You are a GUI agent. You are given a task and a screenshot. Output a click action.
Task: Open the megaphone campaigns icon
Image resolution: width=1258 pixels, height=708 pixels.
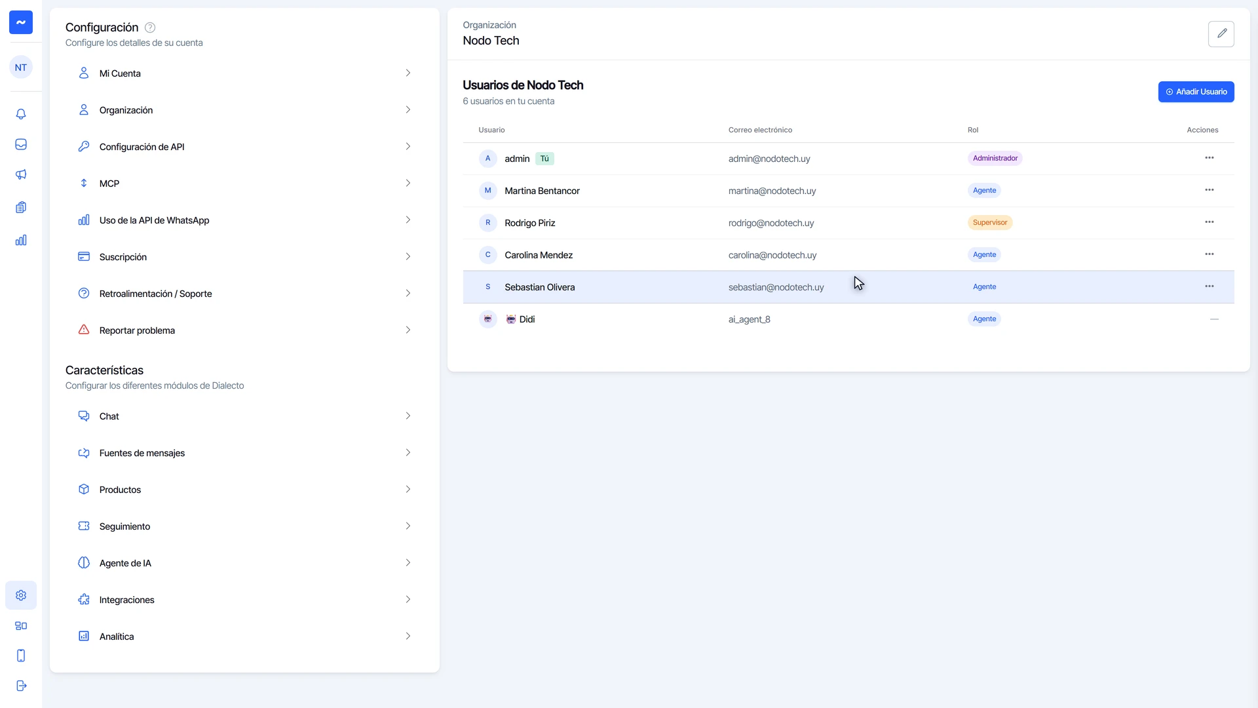coord(21,174)
